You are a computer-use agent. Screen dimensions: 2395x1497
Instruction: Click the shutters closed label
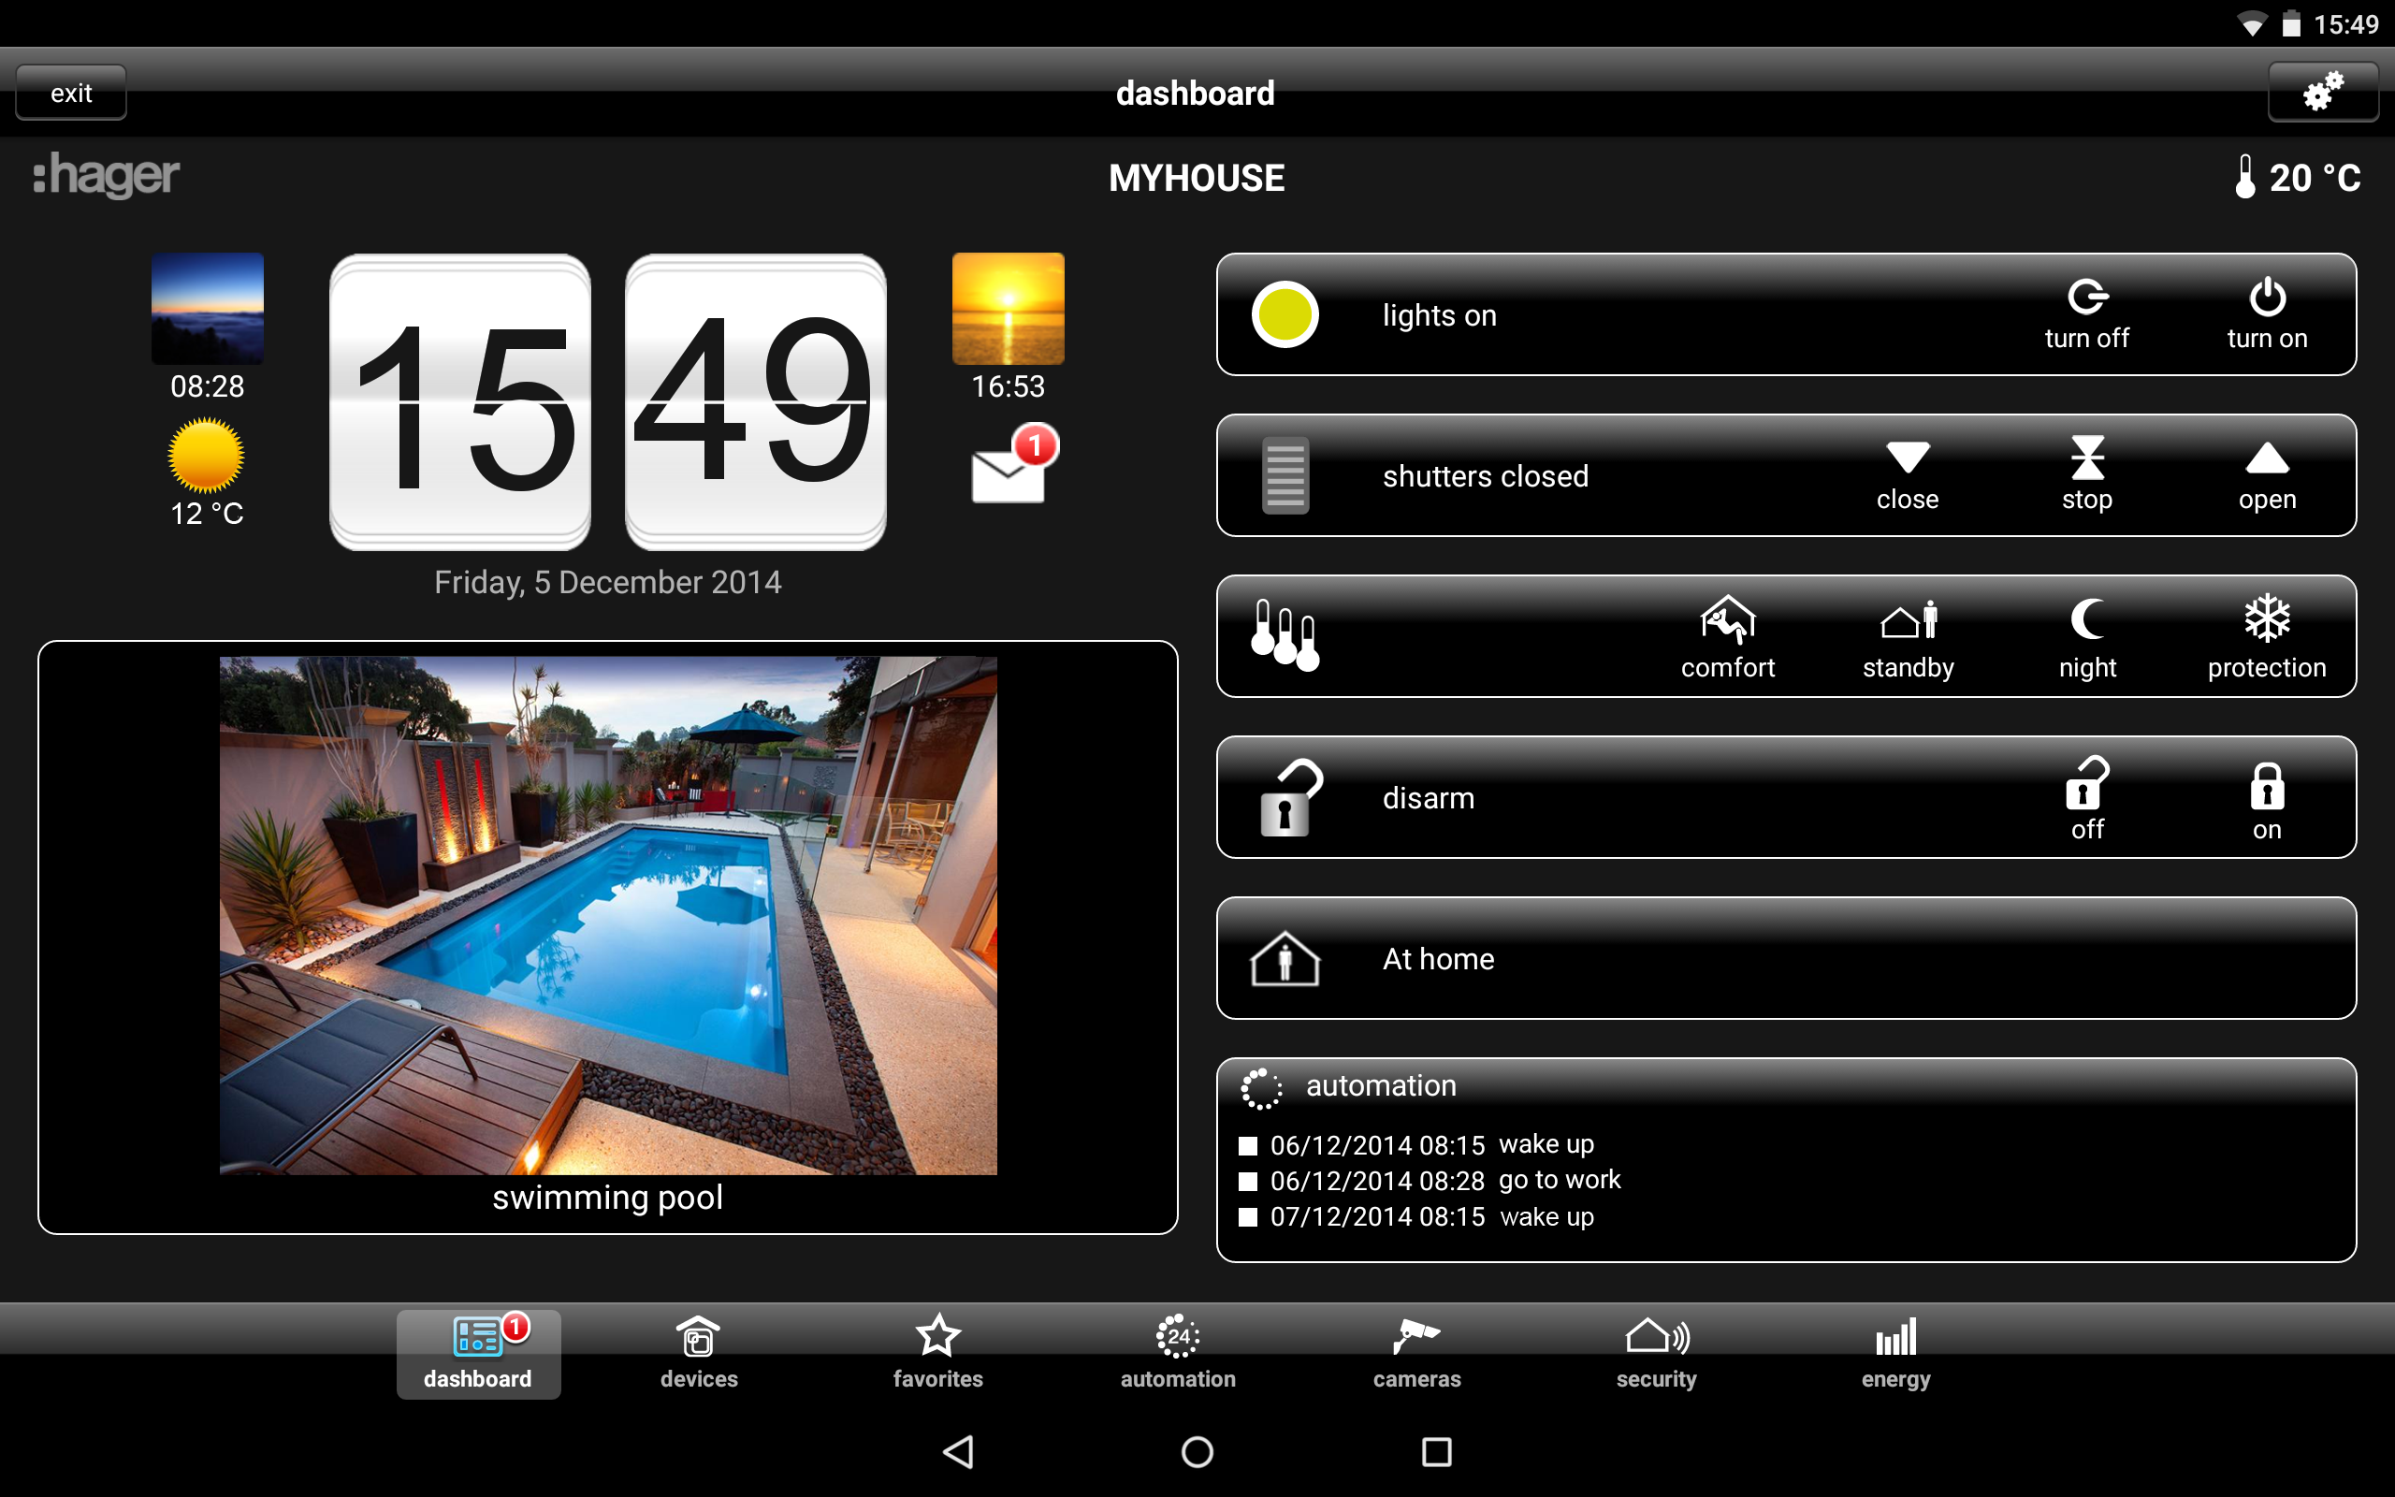click(x=1486, y=476)
